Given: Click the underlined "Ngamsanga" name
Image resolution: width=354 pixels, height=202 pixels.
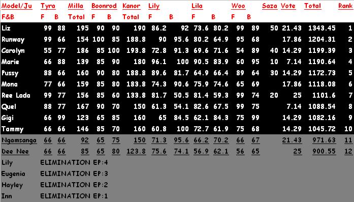Looking at the screenshot, I should (19, 140).
